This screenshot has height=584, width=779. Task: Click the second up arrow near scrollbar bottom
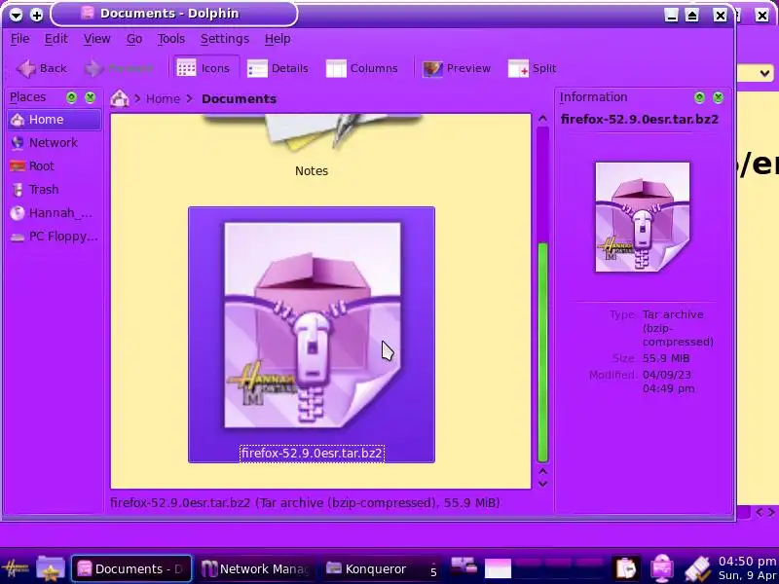coord(542,471)
